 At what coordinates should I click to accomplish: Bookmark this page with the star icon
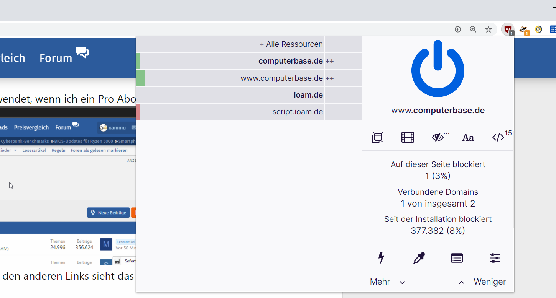click(x=489, y=29)
